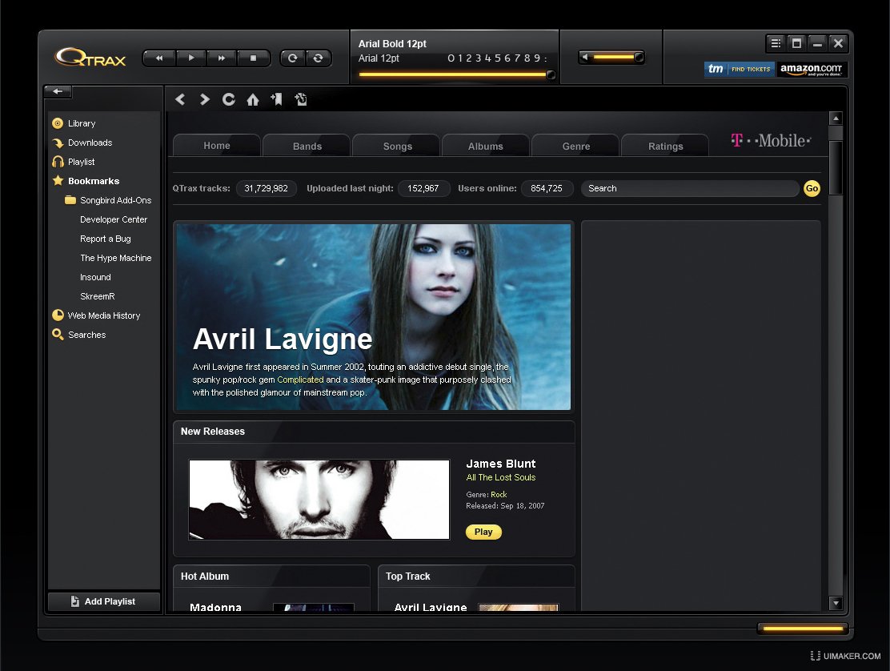Viewport: 890px width, 671px height.
Task: Go back using the browser back arrow
Action: tap(180, 99)
